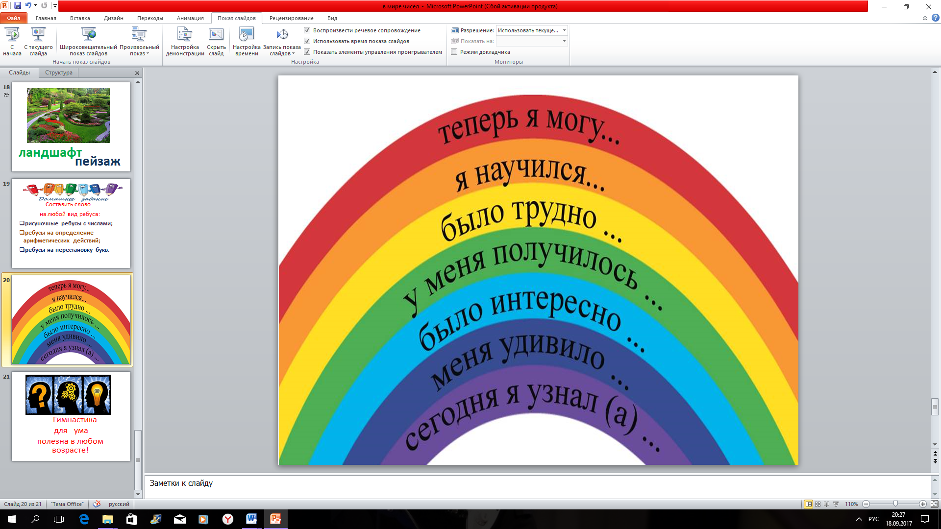Switch to the Анимация tab
Image resolution: width=941 pixels, height=529 pixels.
pos(190,18)
